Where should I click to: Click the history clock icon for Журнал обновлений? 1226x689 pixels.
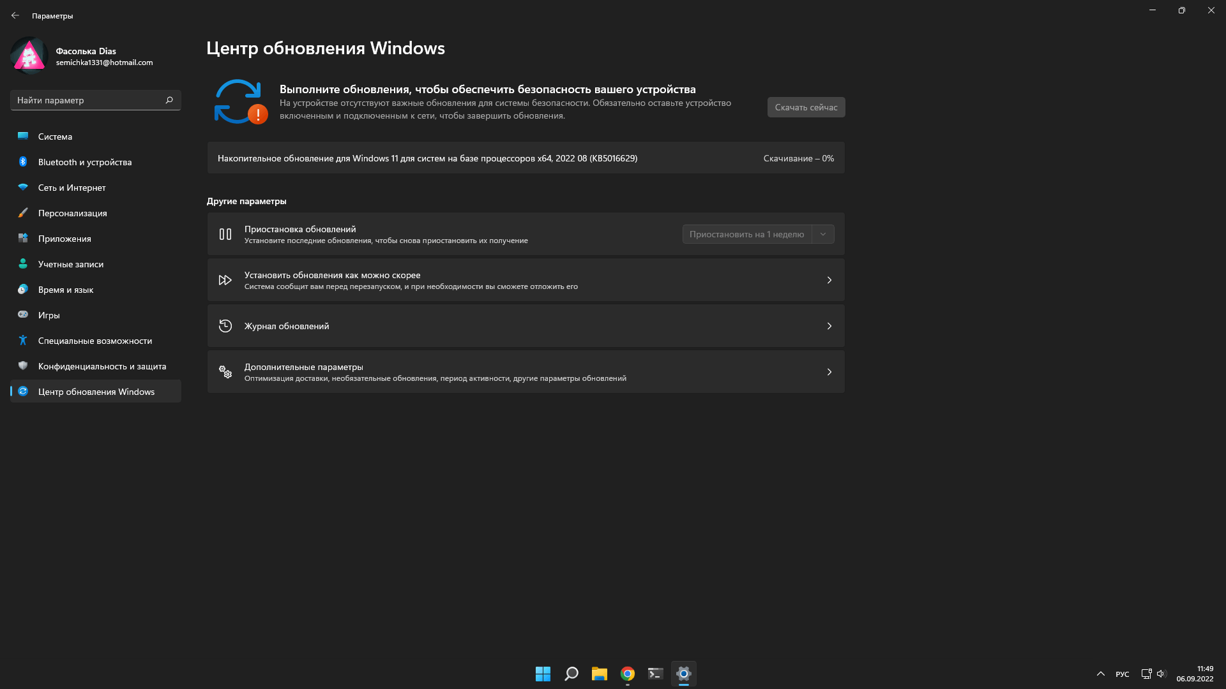pyautogui.click(x=225, y=326)
